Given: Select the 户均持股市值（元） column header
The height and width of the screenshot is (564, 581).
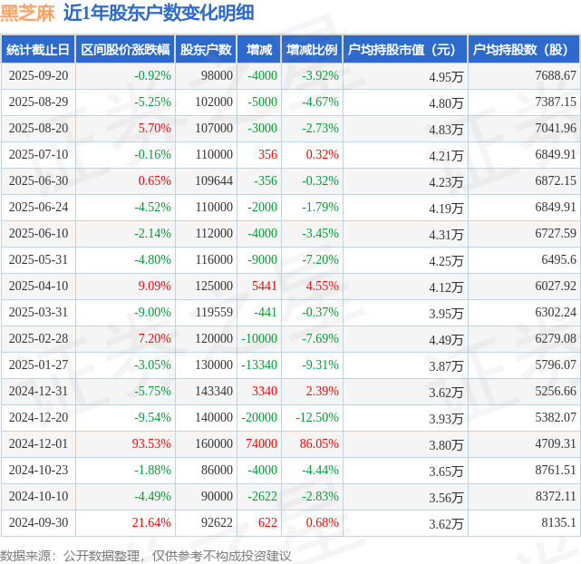Looking at the screenshot, I should tap(404, 50).
